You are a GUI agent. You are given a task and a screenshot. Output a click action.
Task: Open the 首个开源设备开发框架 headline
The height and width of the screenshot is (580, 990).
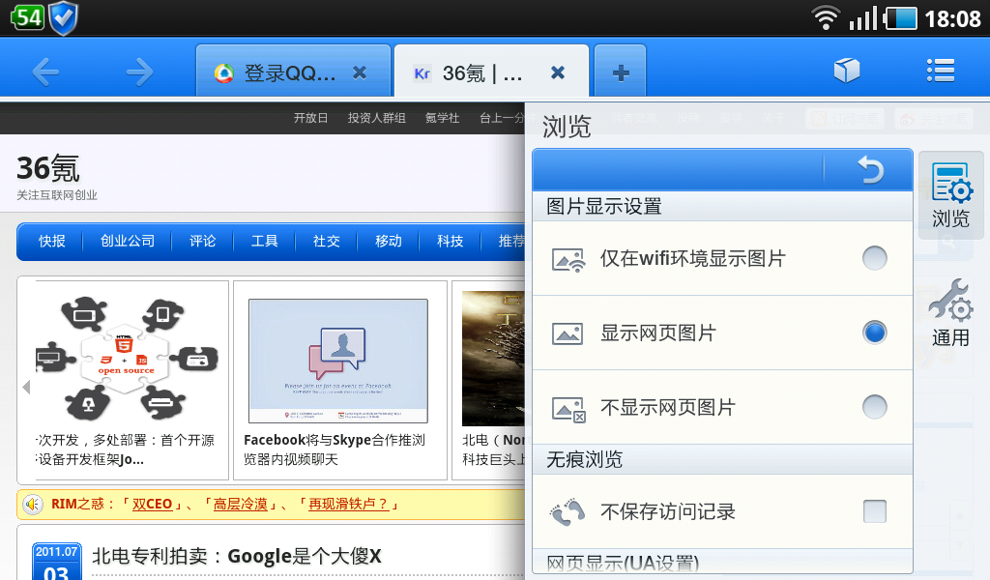[125, 449]
